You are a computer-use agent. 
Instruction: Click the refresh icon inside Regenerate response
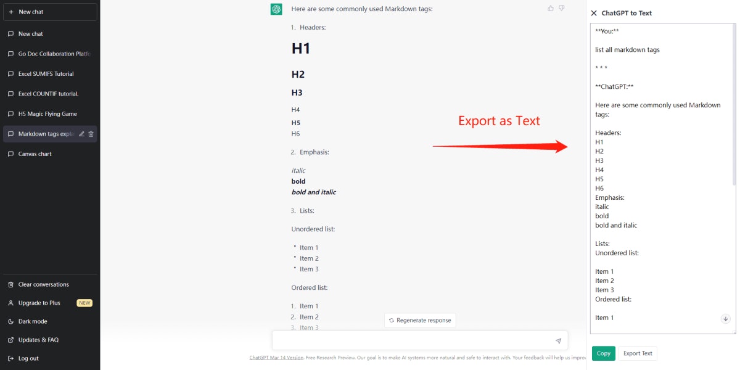pos(392,321)
